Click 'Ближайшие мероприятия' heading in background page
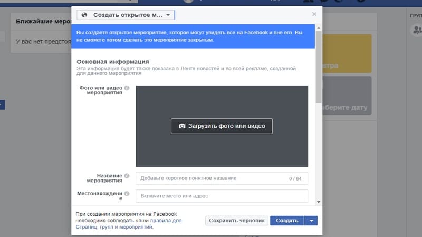This screenshot has width=422, height=237. [x=43, y=21]
